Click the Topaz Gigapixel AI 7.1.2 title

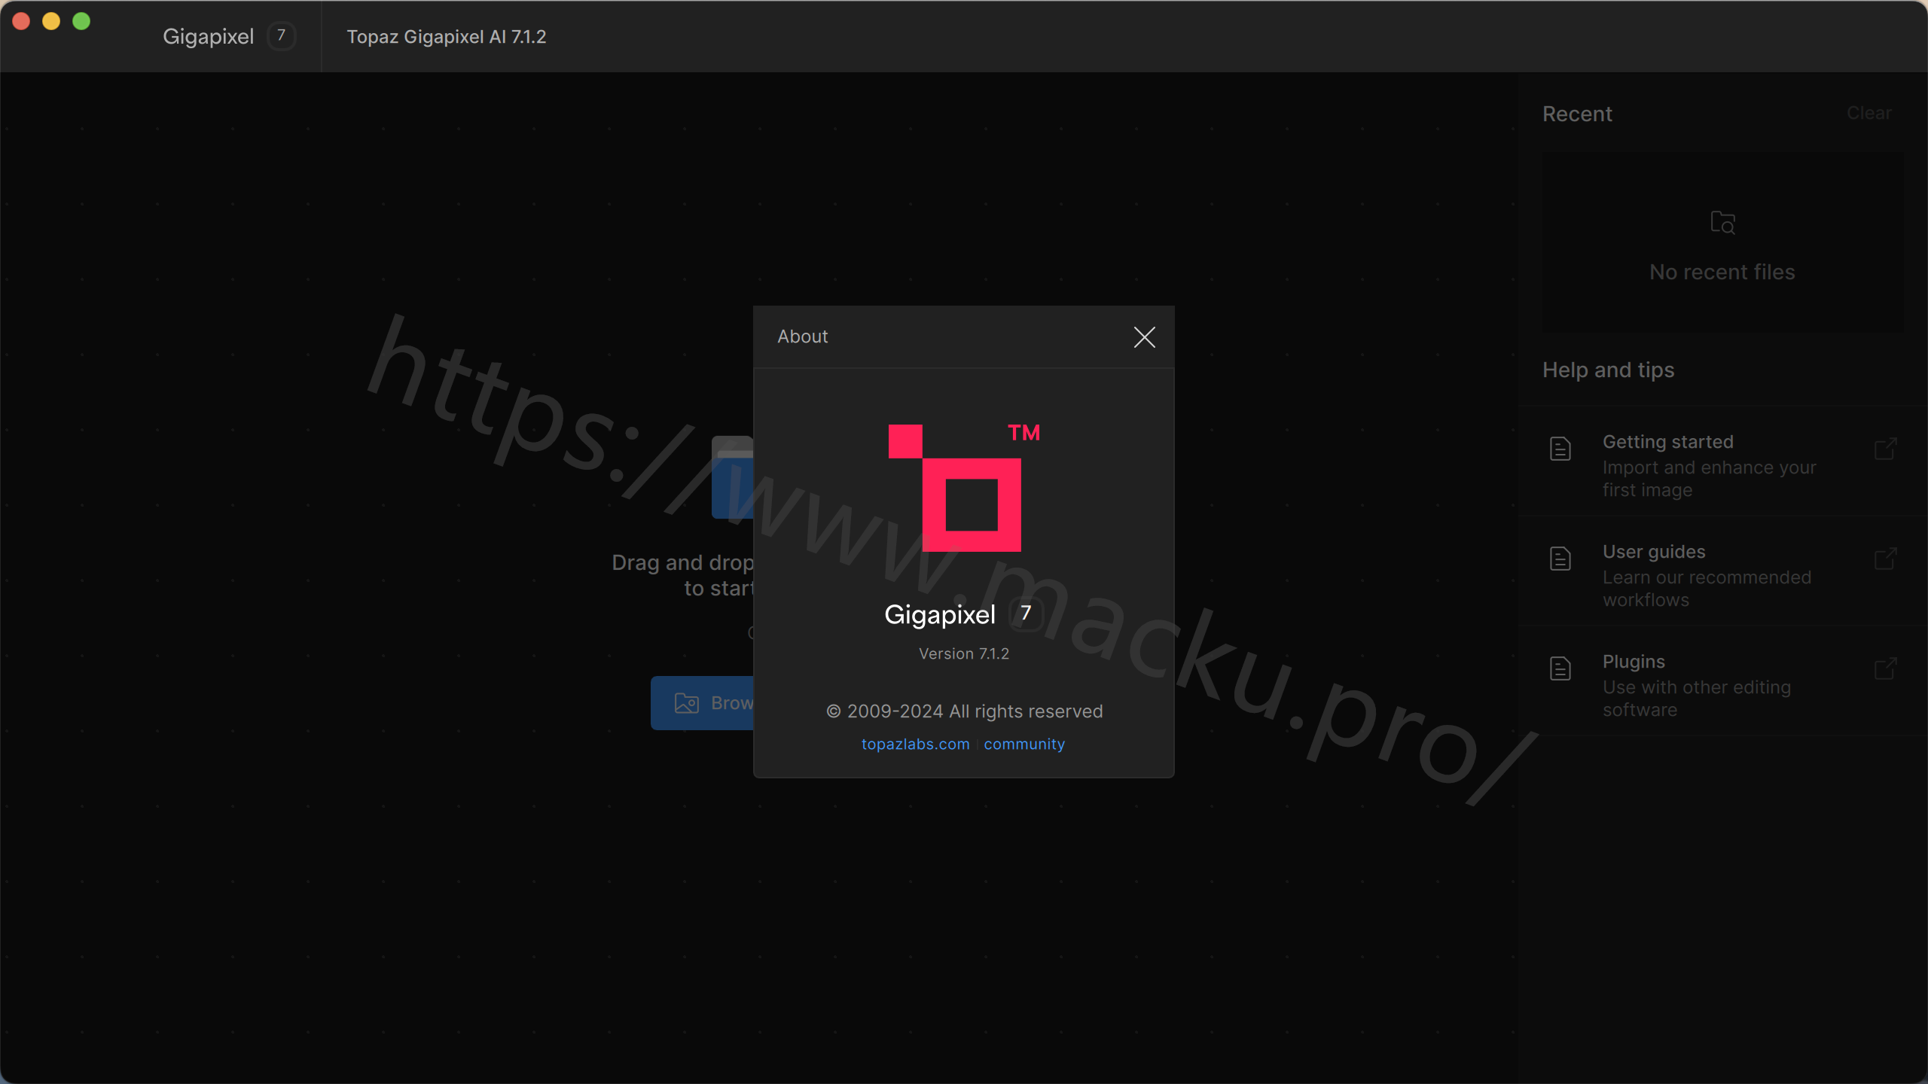pos(446,37)
